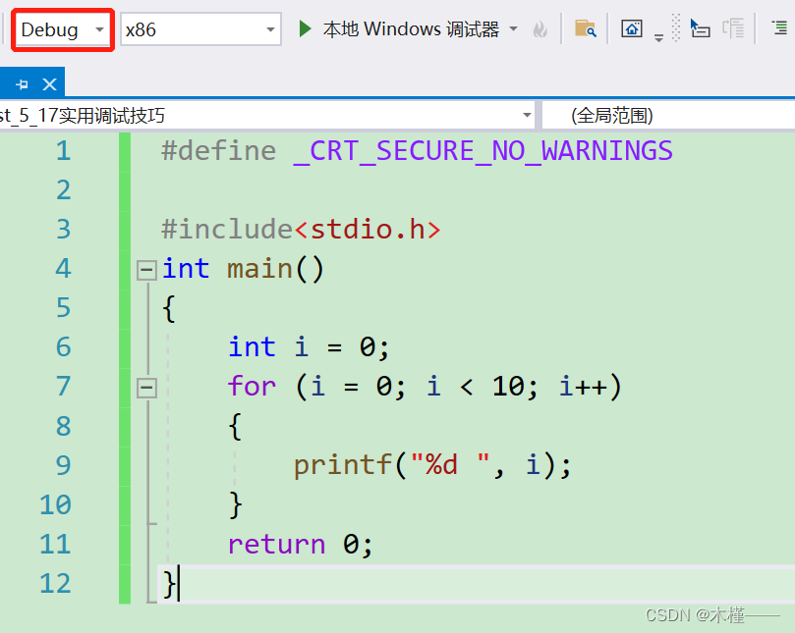Click the 本地 Windows 调试器 label

tap(411, 29)
